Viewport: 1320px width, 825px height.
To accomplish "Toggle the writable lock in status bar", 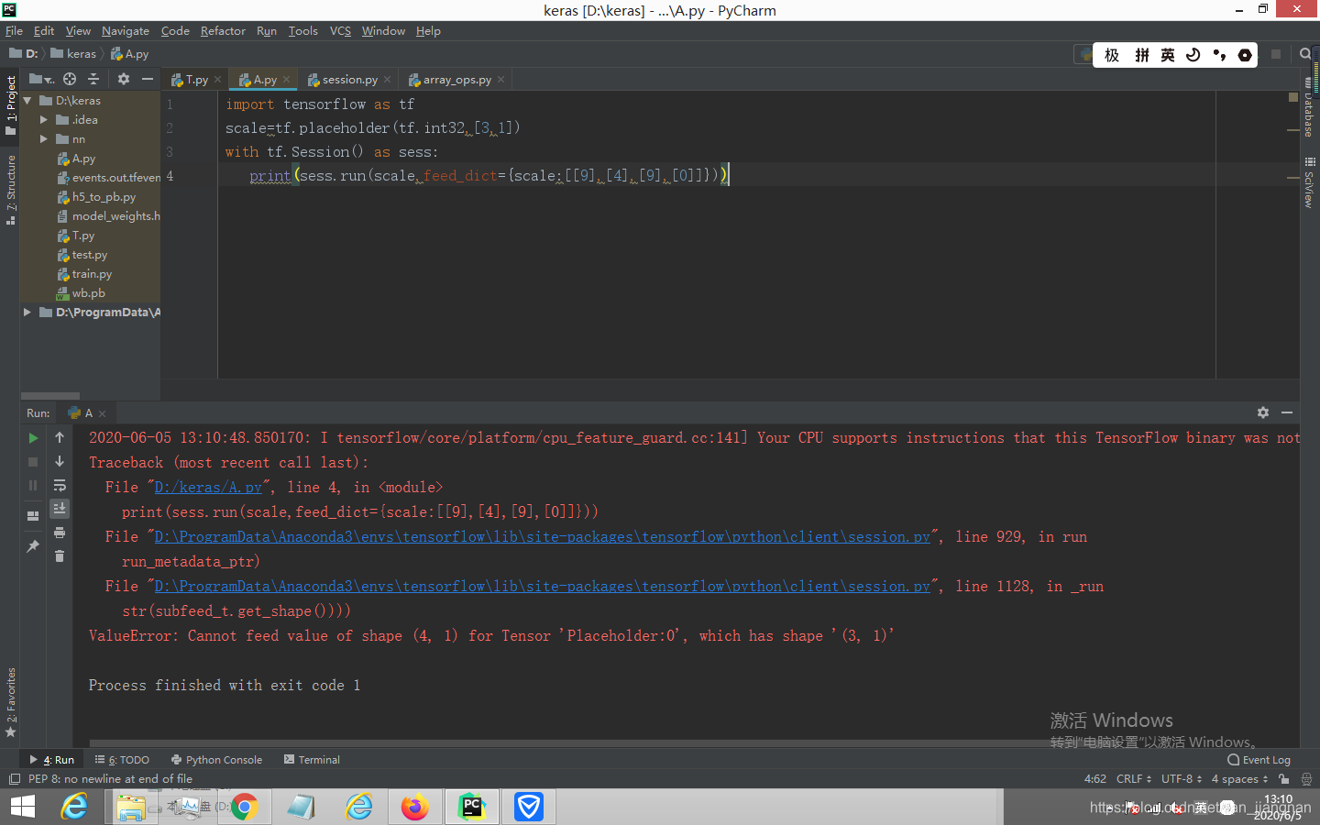I will (x=1287, y=779).
